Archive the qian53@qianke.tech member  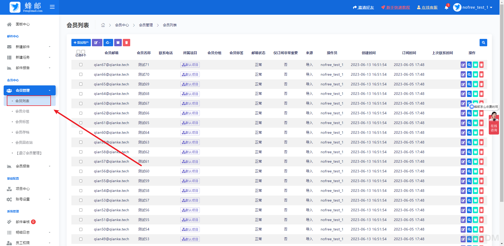tap(475, 201)
